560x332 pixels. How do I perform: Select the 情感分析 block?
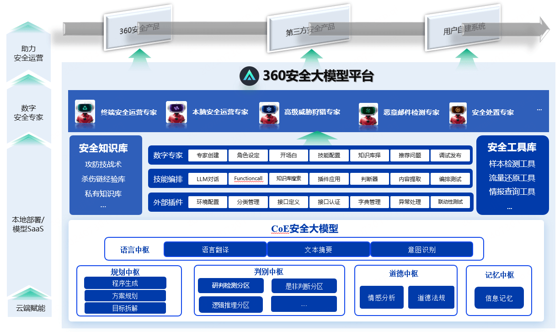(382, 298)
